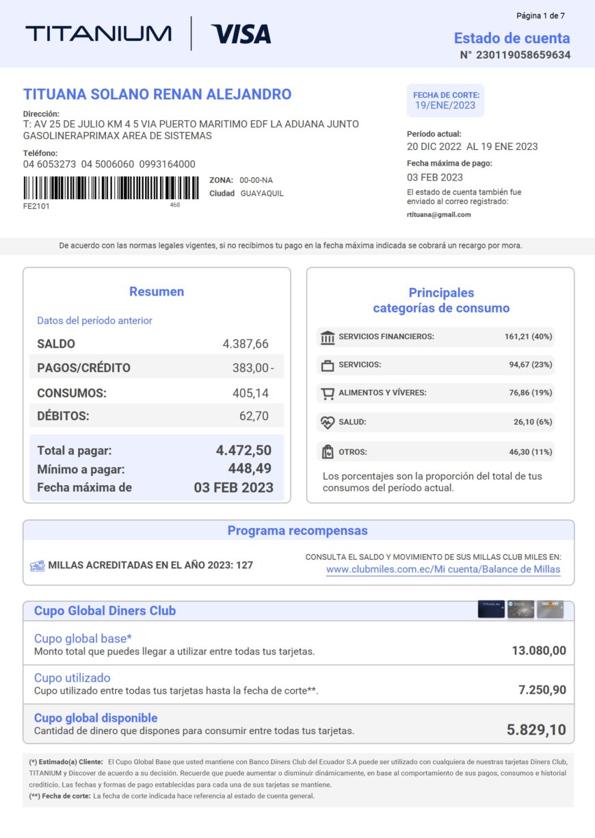Click the miles card icon beside Millas Acreditadas
The width and height of the screenshot is (595, 838).
point(38,566)
